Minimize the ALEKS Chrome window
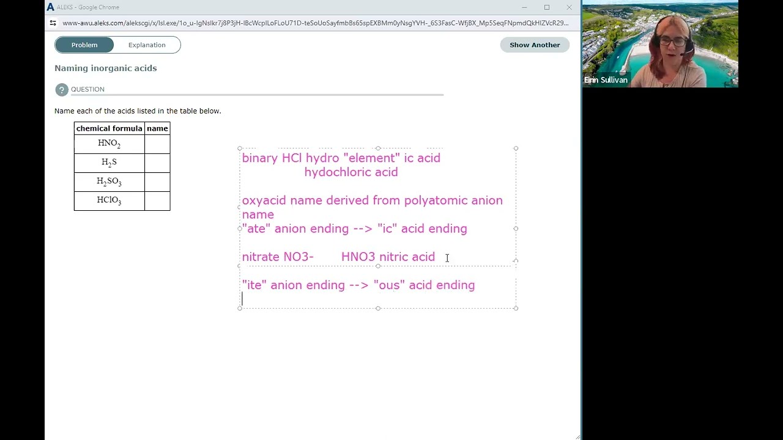The image size is (783, 440). click(524, 7)
